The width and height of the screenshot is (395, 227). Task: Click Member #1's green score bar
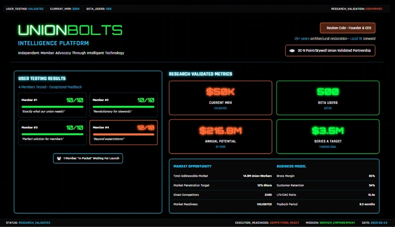point(52,107)
